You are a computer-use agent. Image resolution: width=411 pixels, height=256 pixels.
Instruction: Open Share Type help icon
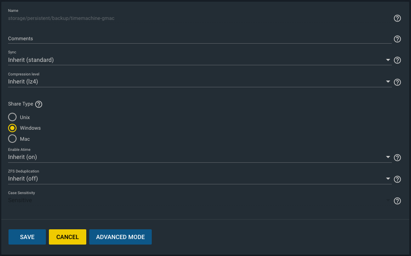(39, 104)
